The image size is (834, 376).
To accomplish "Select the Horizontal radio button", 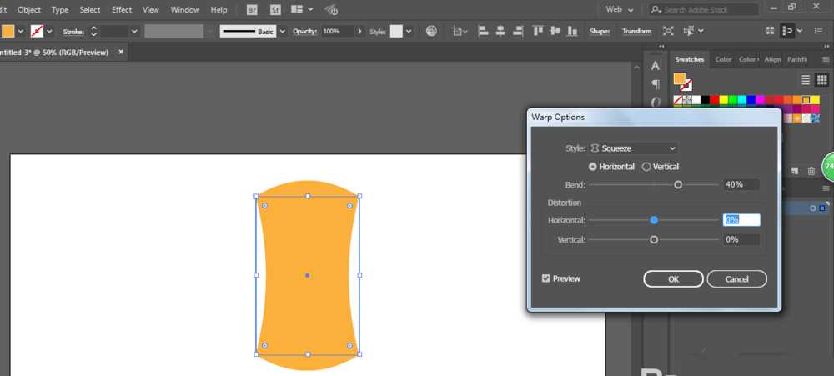I will point(593,167).
